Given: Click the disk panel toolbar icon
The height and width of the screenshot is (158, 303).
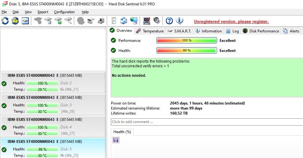Looking at the screenshot, I should click(25, 20).
